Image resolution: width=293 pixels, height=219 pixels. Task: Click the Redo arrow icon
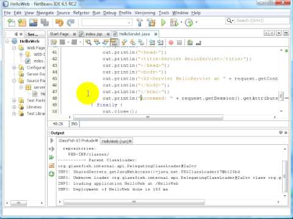(x=71, y=23)
